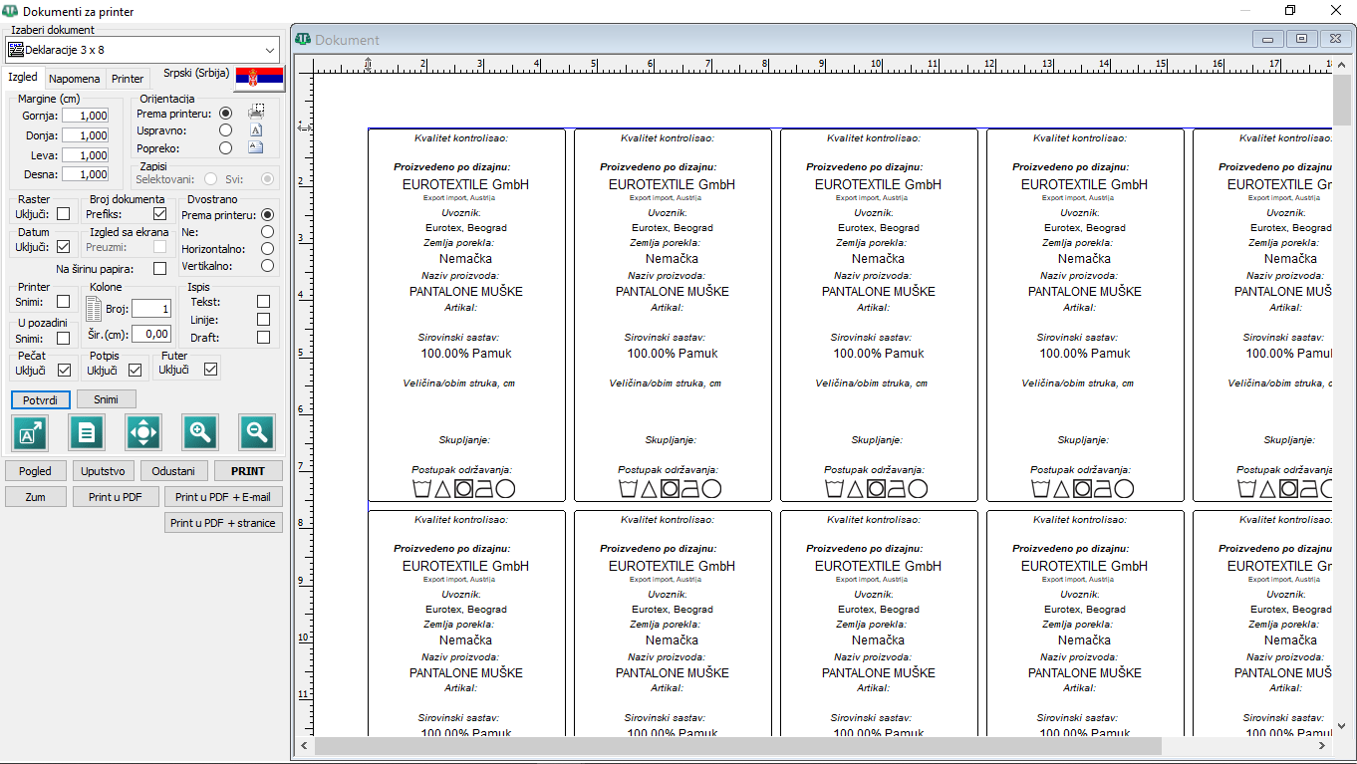Select the Uspravno orientation radio button
The height and width of the screenshot is (764, 1357).
226,130
